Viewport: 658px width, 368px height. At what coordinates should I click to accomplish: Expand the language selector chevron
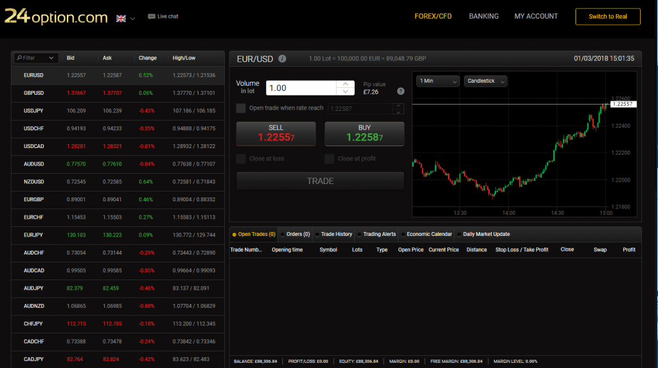[132, 19]
